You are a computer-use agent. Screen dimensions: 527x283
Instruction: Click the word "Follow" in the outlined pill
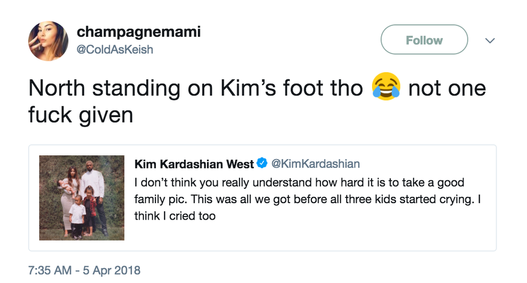[424, 40]
